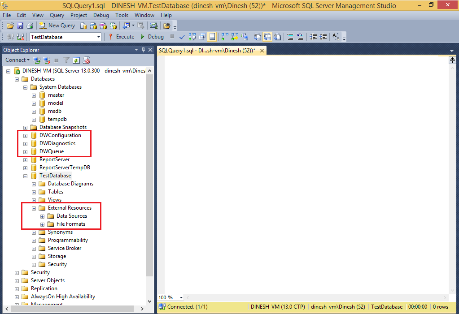
Task: Refresh the Object Explorer
Action: 76,60
